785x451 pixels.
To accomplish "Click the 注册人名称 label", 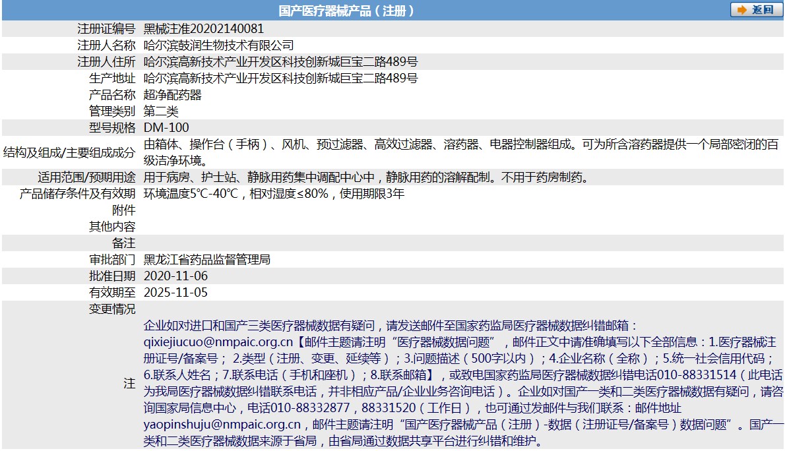I will coord(106,45).
